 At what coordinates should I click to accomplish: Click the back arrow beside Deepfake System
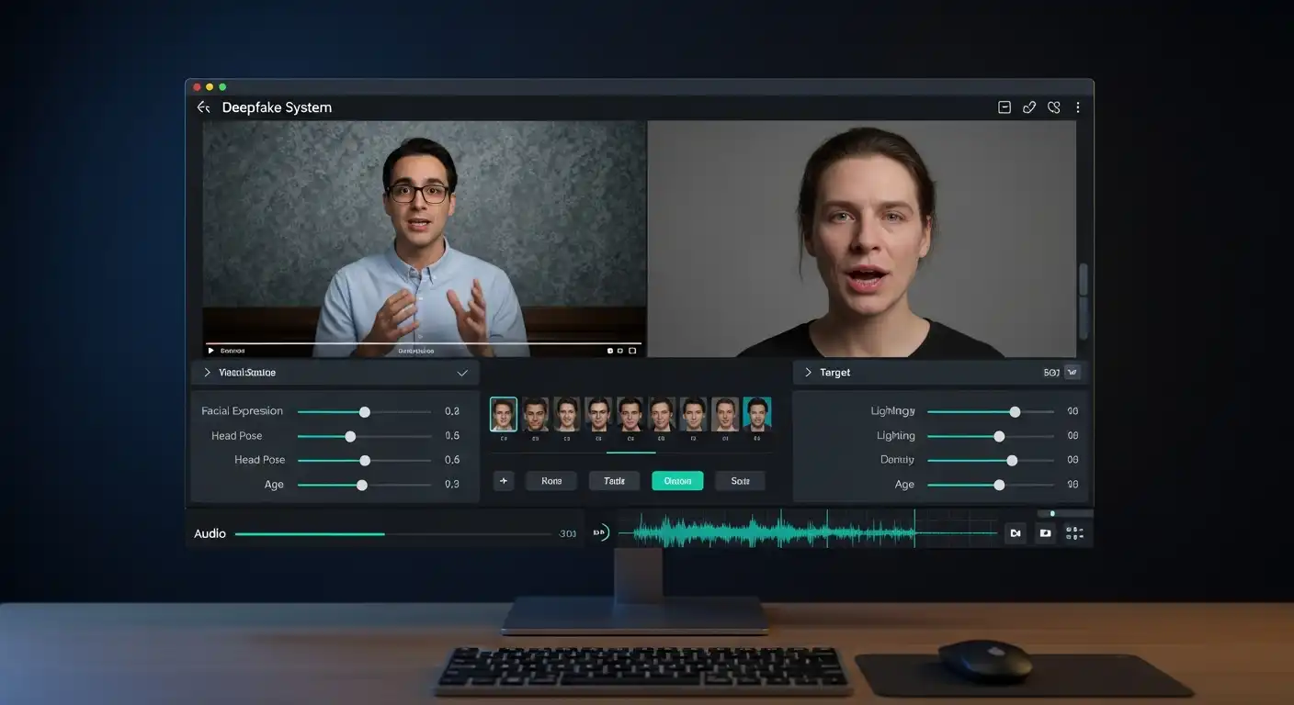click(203, 107)
